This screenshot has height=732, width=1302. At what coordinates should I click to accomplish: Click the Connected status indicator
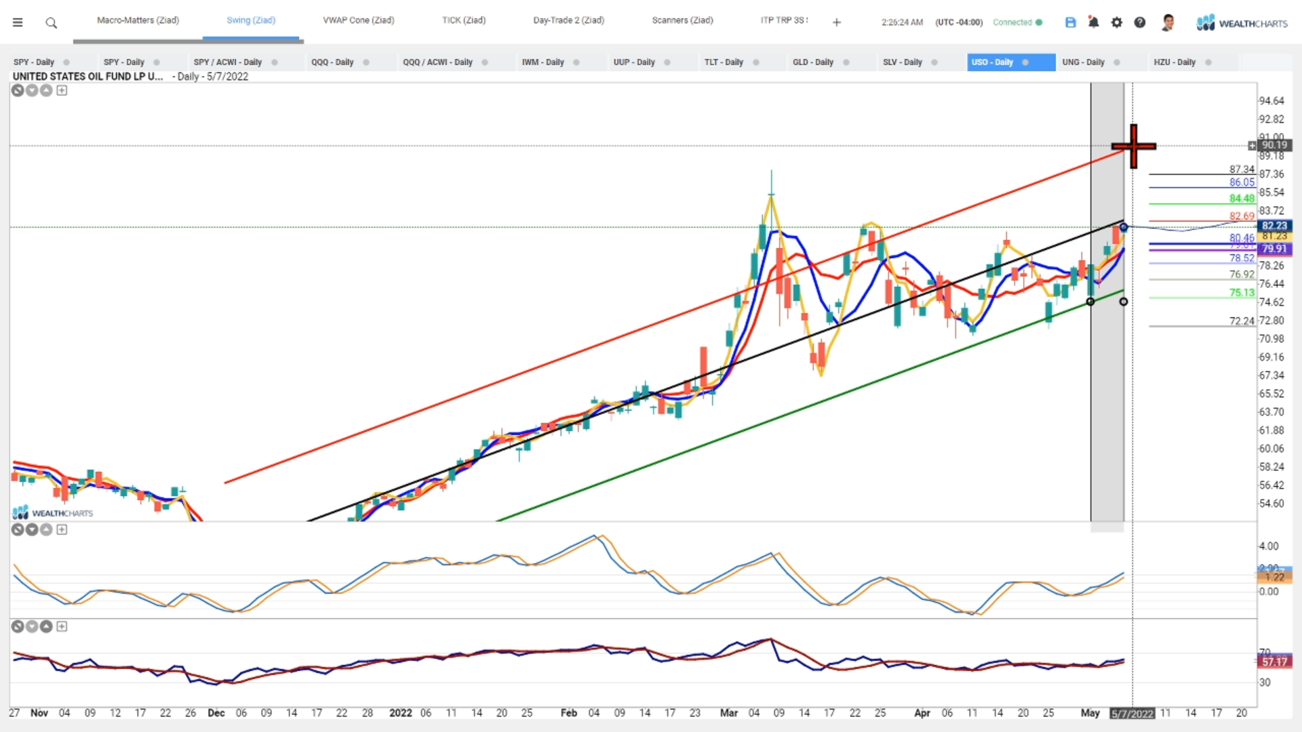[x=1017, y=22]
